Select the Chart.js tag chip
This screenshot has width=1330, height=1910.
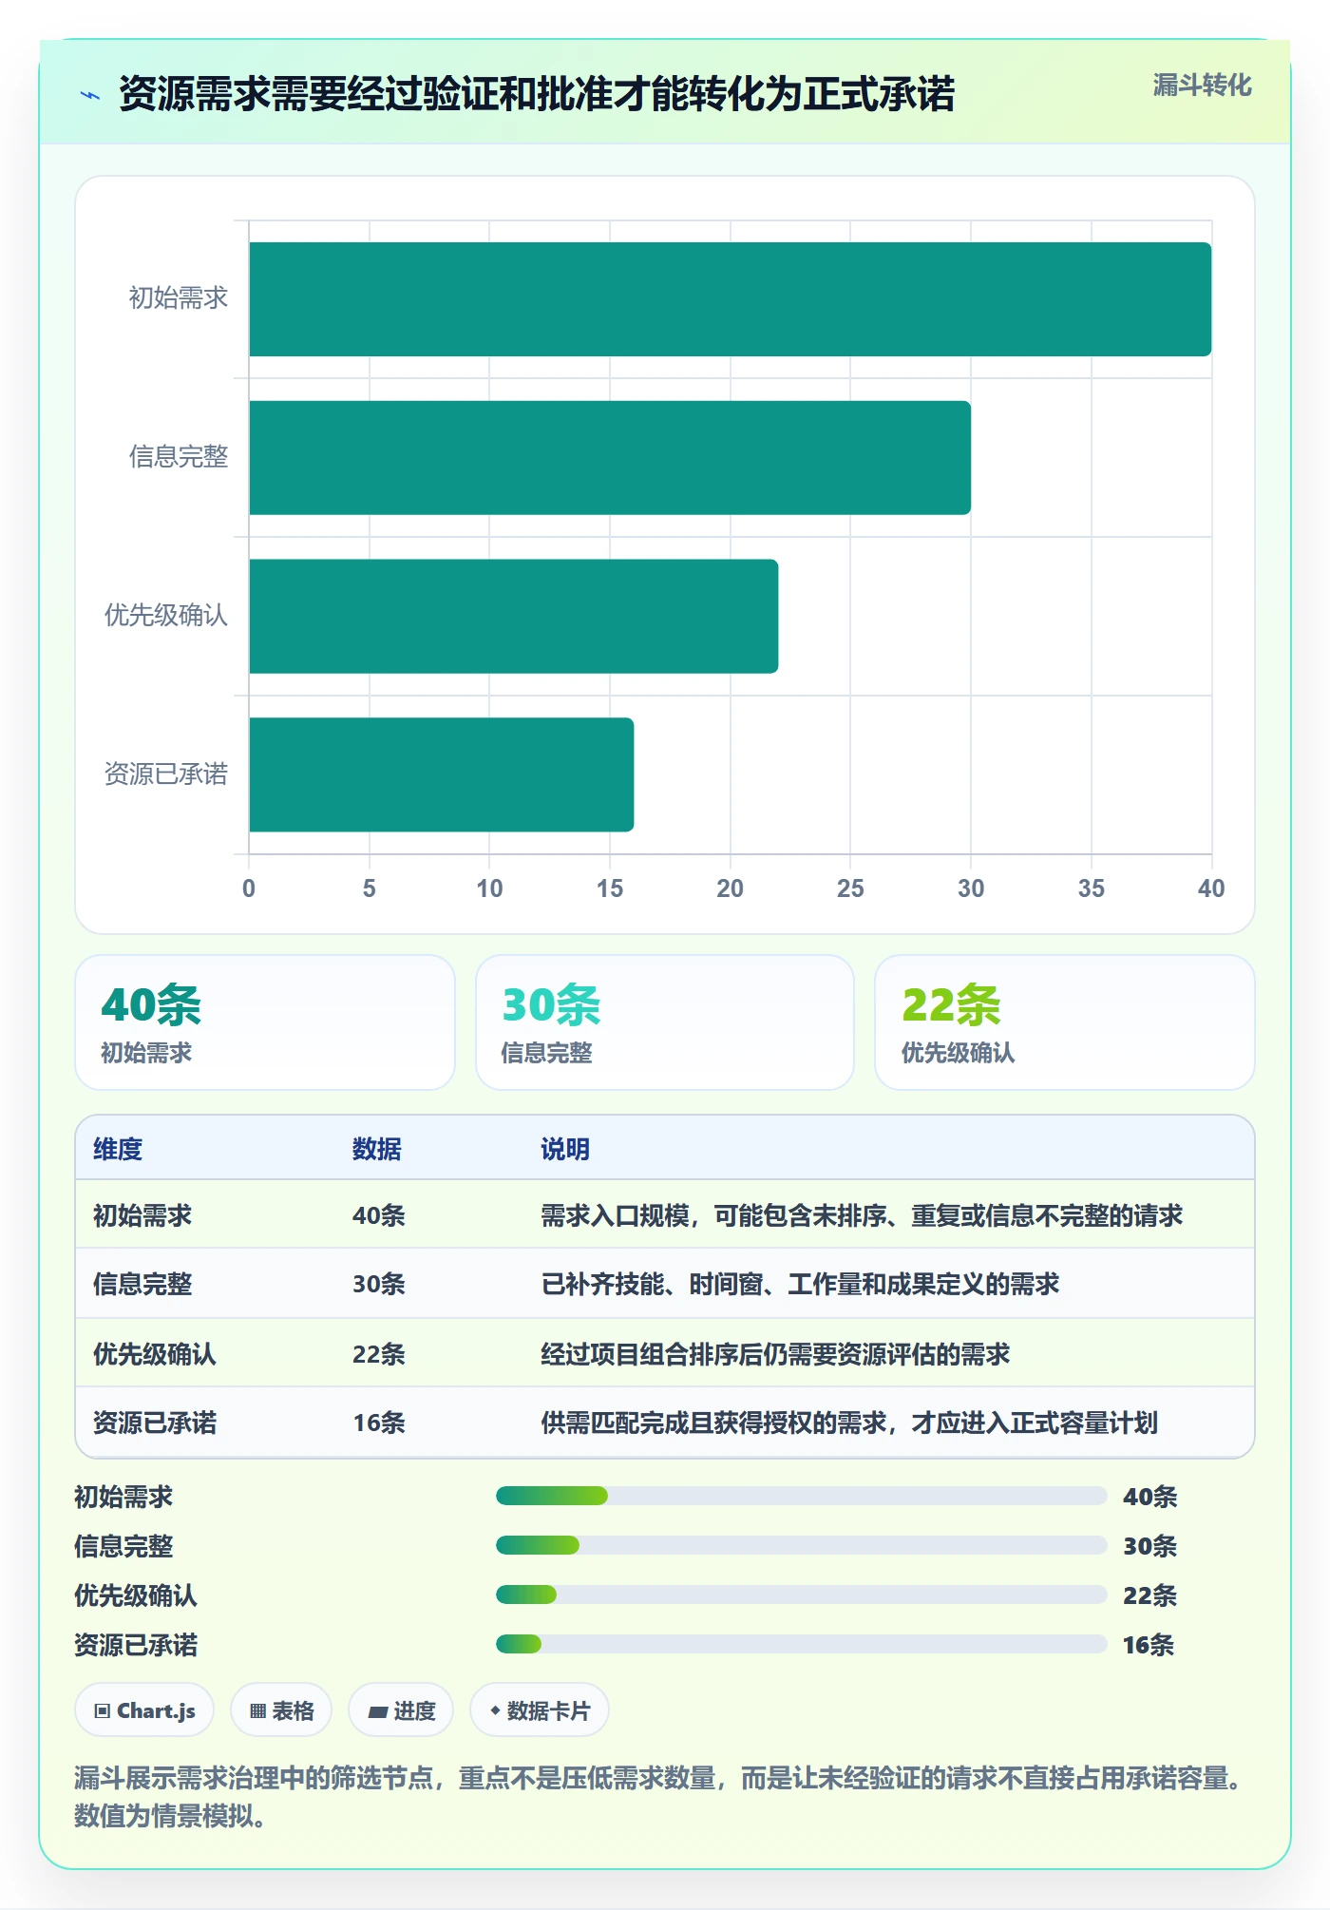coord(144,1710)
